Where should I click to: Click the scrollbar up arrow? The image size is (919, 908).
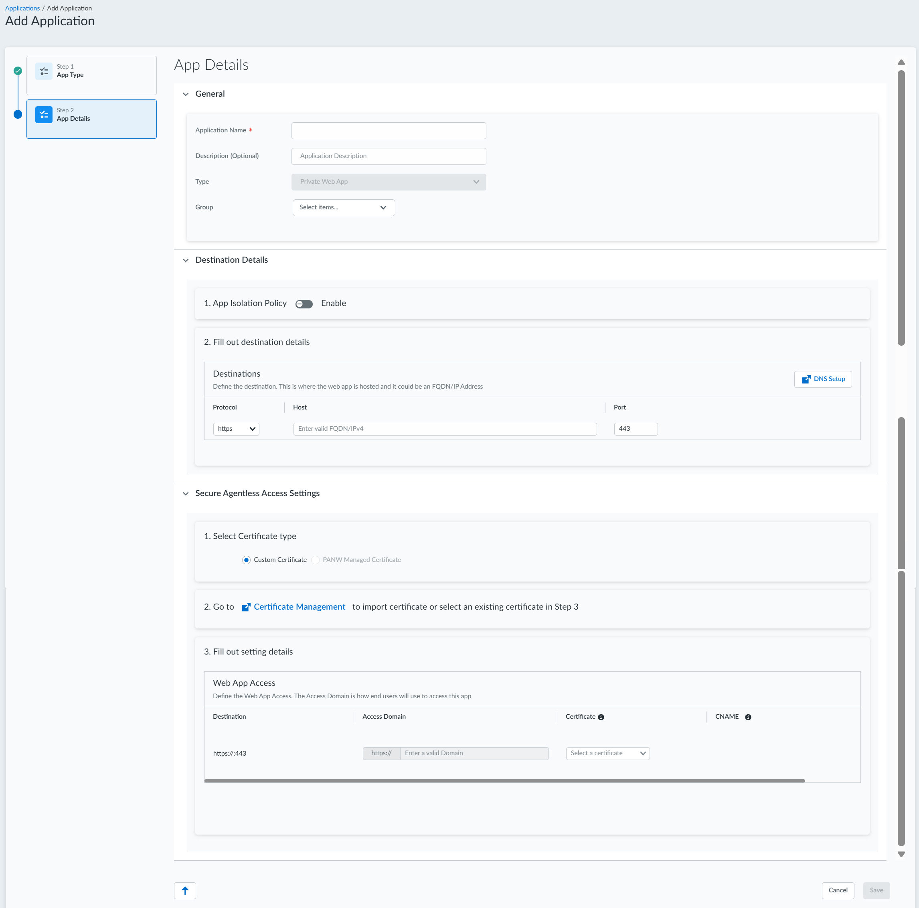click(901, 62)
